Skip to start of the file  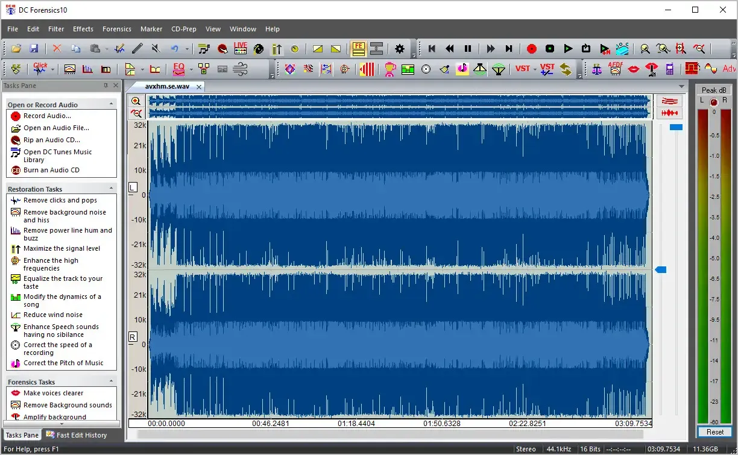click(x=432, y=49)
